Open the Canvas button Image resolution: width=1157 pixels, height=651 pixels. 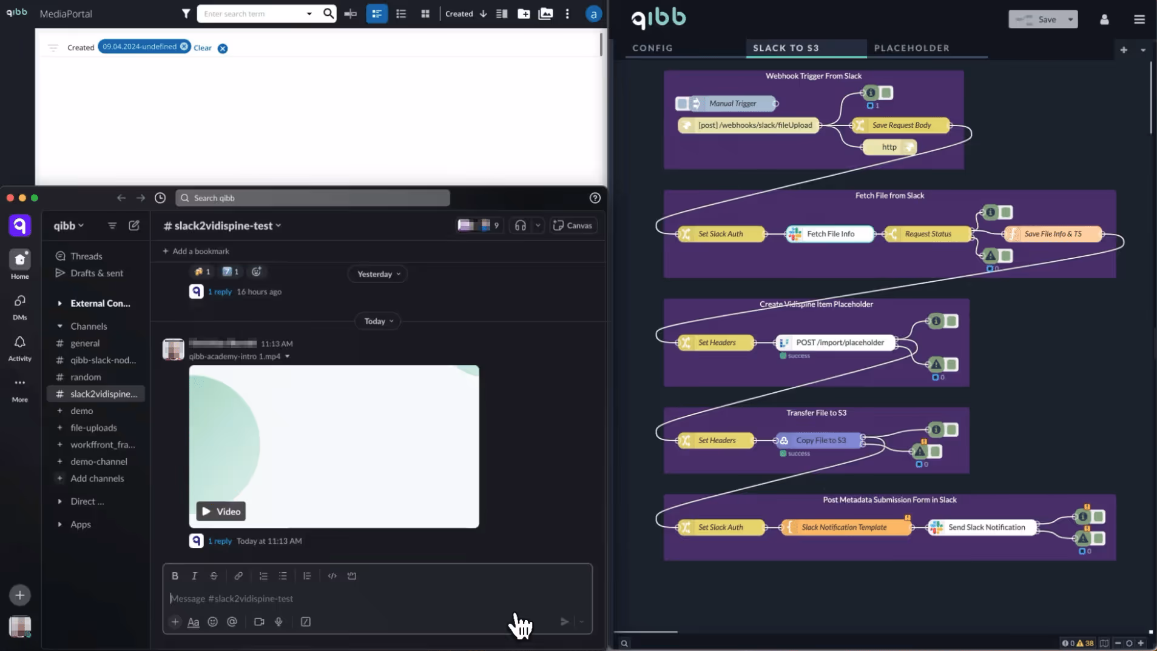[573, 225]
